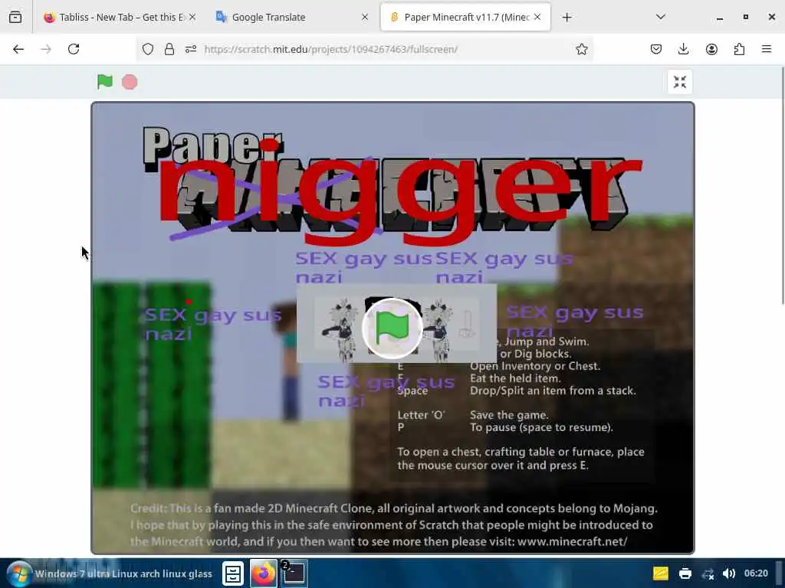Open the Extensions puzzle icon

coord(739,49)
